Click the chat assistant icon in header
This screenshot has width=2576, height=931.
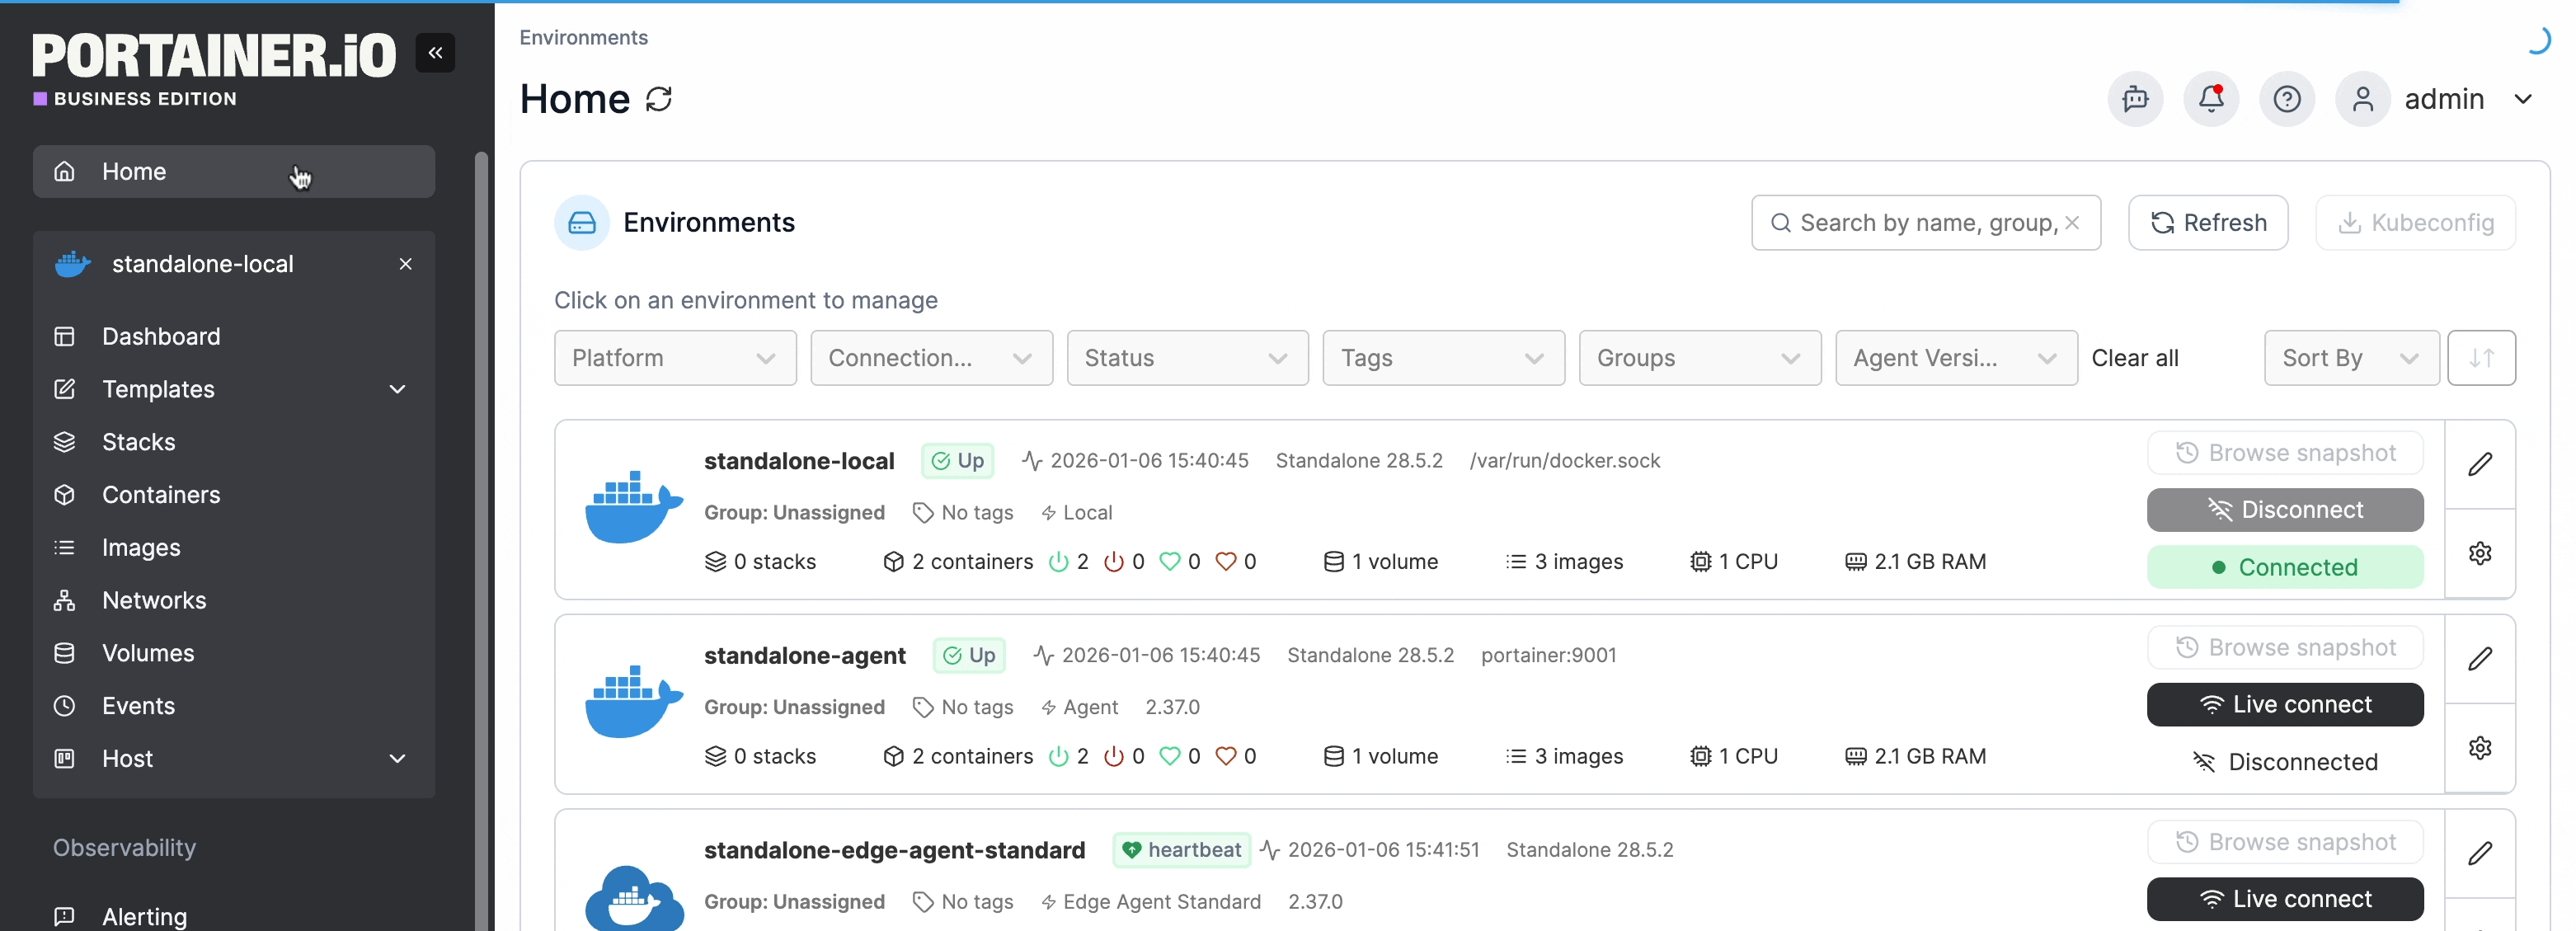[2134, 99]
